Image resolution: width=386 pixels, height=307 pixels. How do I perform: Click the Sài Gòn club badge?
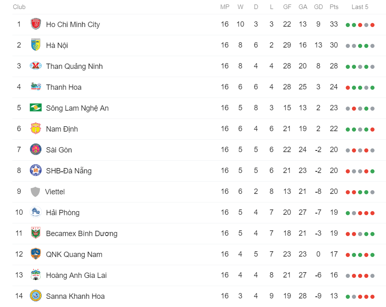click(x=36, y=149)
